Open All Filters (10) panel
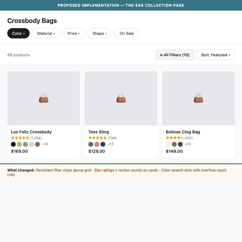This screenshot has height=242, width=242. coord(175,55)
